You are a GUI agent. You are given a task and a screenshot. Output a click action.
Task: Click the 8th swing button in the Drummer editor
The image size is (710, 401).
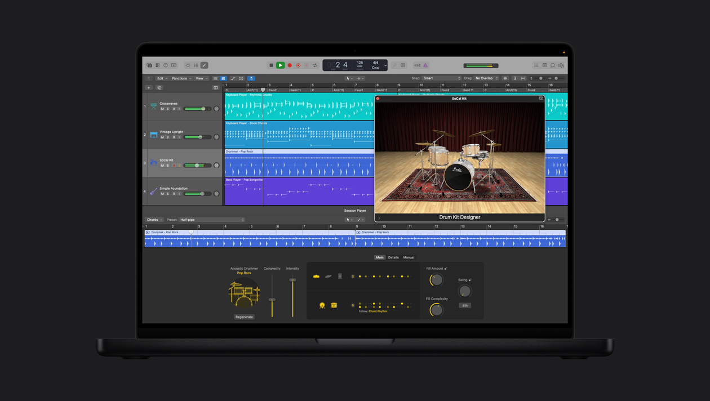pyautogui.click(x=465, y=305)
